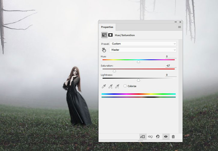Viewport: 218px width, 151px height.
Task: Click the Saturation slider handle
Action: (x=114, y=71)
